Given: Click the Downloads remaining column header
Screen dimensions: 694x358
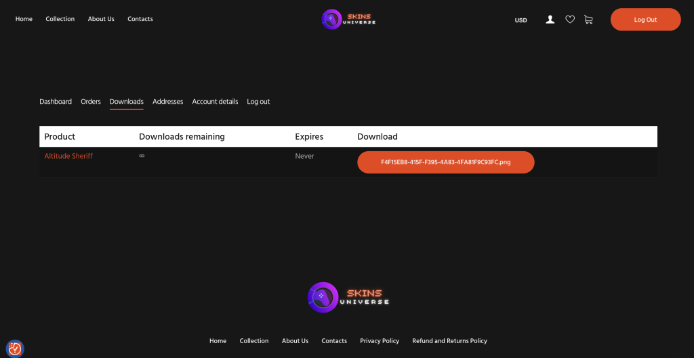Looking at the screenshot, I should click(x=182, y=136).
